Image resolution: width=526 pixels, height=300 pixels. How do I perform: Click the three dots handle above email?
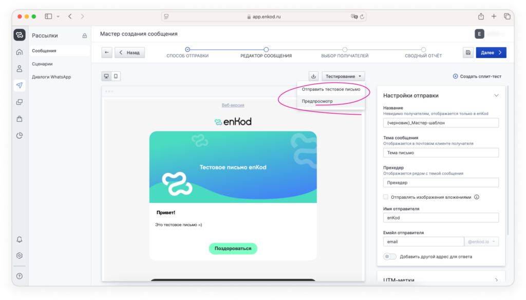(x=109, y=91)
